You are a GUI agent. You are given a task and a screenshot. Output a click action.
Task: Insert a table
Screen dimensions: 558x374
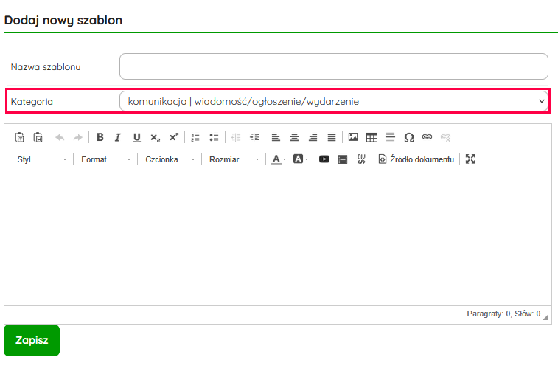(372, 137)
